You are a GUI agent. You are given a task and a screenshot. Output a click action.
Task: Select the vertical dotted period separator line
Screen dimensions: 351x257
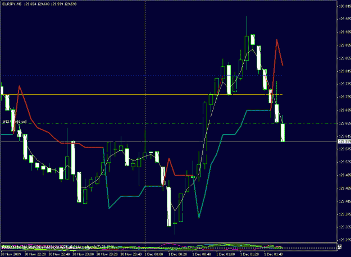145,122
